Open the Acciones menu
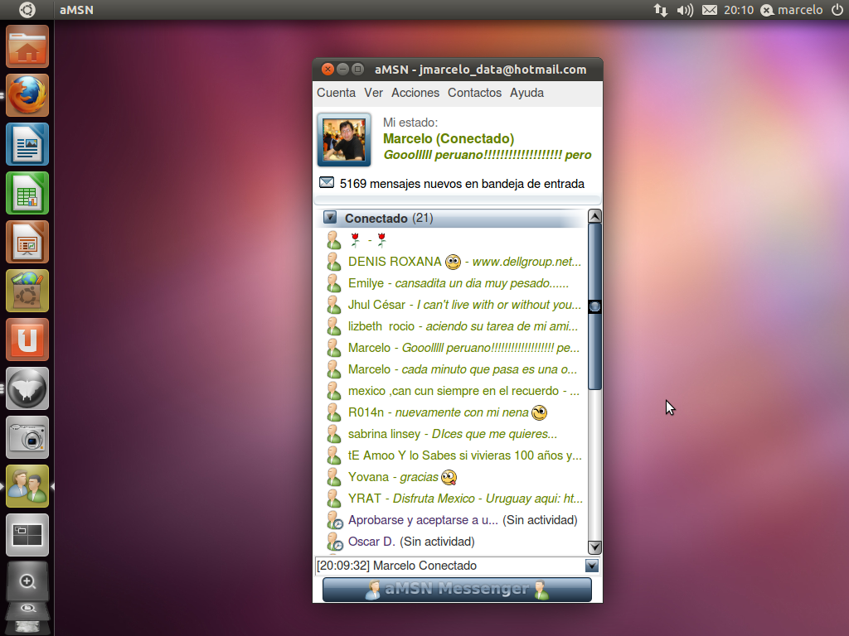This screenshot has height=636, width=849. (x=415, y=93)
